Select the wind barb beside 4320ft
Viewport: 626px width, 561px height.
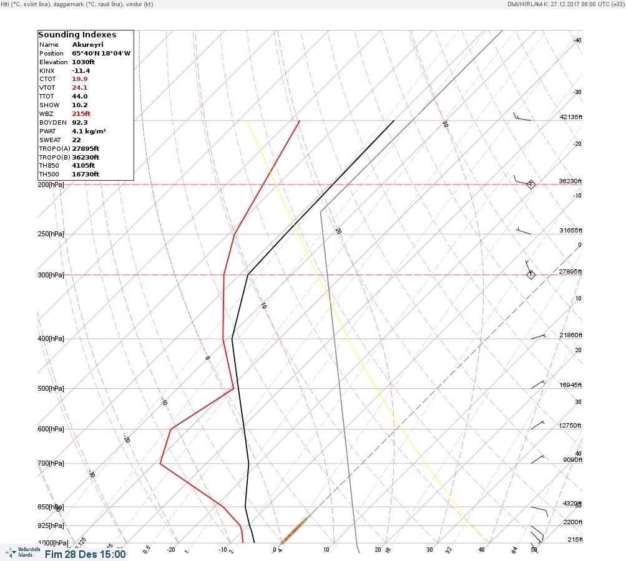click(x=539, y=511)
